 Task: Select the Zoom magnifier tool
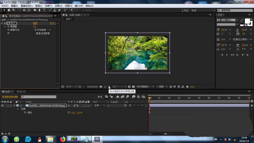pos(14,10)
